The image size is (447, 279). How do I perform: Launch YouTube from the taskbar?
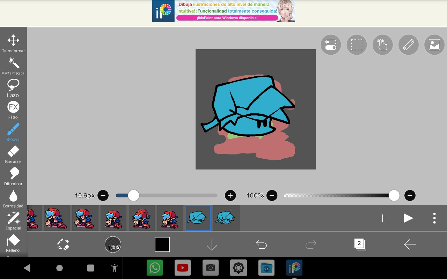pyautogui.click(x=183, y=268)
